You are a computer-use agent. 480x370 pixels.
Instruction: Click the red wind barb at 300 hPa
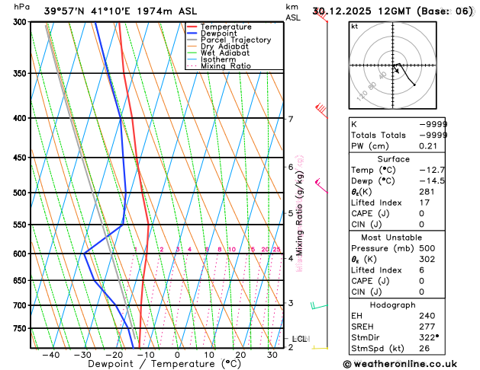click(x=322, y=17)
